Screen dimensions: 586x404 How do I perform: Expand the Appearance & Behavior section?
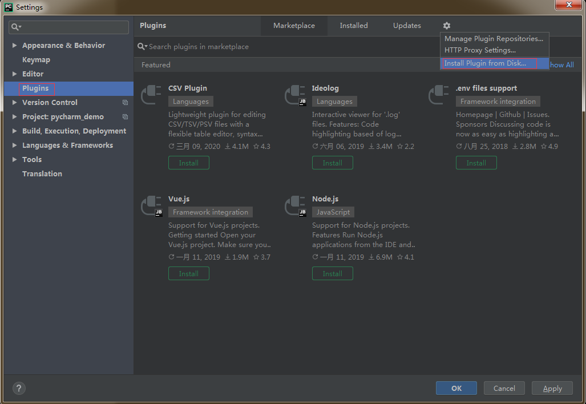click(x=15, y=45)
